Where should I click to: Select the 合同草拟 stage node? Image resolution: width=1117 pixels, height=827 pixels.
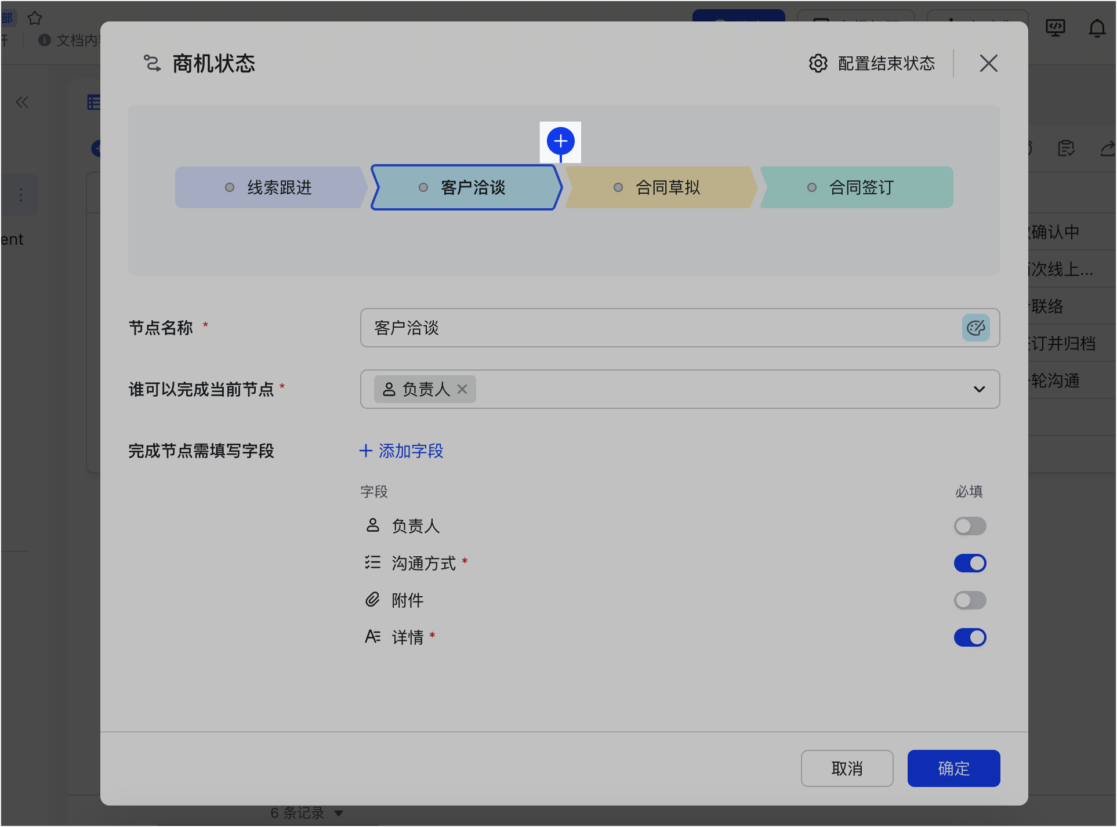pos(661,187)
